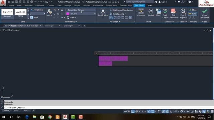Toggle annotation visibility in the status bar
214x120 pixels.
(x=163, y=111)
